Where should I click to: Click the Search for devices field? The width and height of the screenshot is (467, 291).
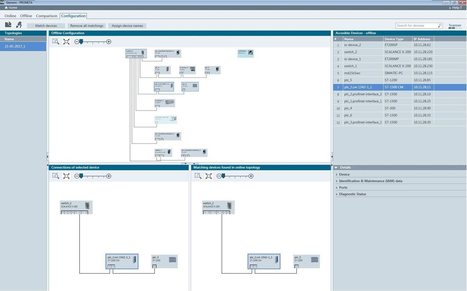416,26
